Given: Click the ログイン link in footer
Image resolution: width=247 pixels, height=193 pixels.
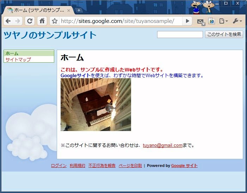Looking at the screenshot, I should pos(58,166).
